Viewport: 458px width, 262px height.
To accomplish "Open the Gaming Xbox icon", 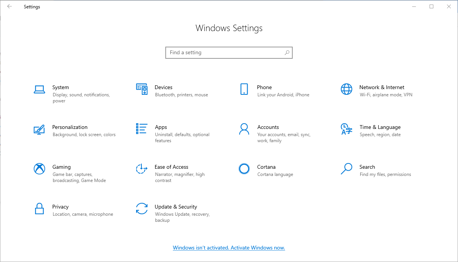I will point(39,169).
